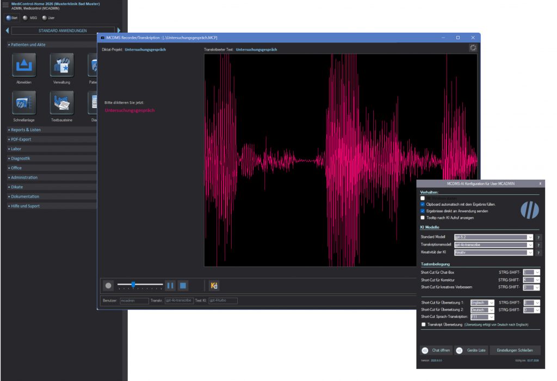Screen dimensions: 557x381
Task: Enable Tooltip nach KI Aufruf anzeigen
Action: point(423,217)
